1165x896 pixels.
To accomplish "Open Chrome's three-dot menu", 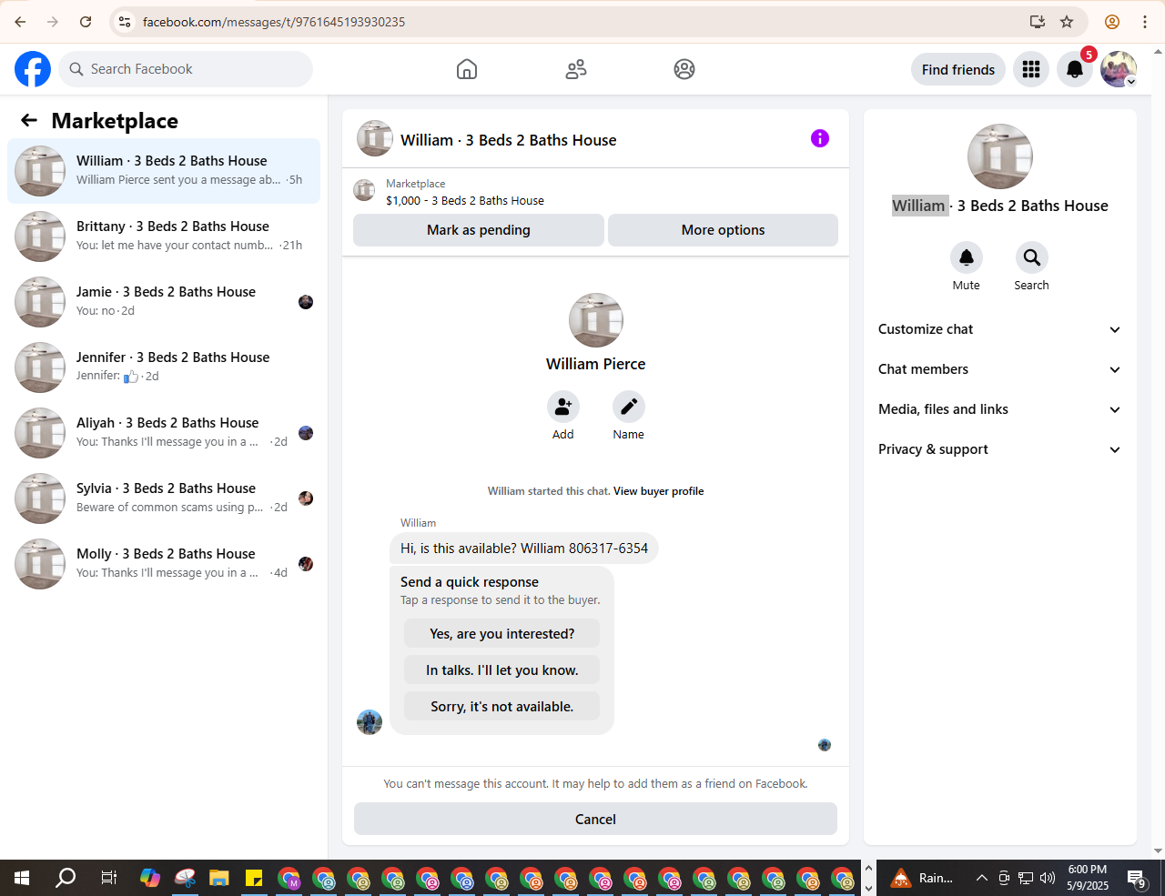I will pyautogui.click(x=1145, y=22).
